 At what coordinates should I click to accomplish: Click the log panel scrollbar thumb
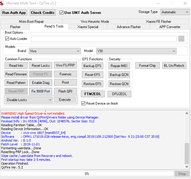(187, 153)
